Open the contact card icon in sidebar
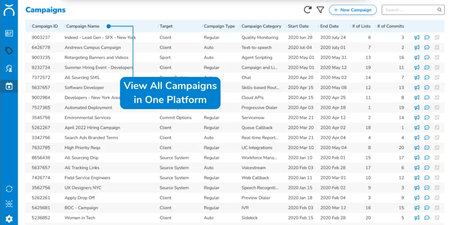 tap(9, 33)
